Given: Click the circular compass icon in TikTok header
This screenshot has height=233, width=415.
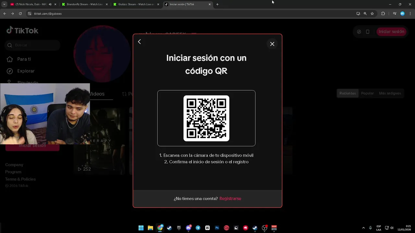Looking at the screenshot, I should (359, 32).
